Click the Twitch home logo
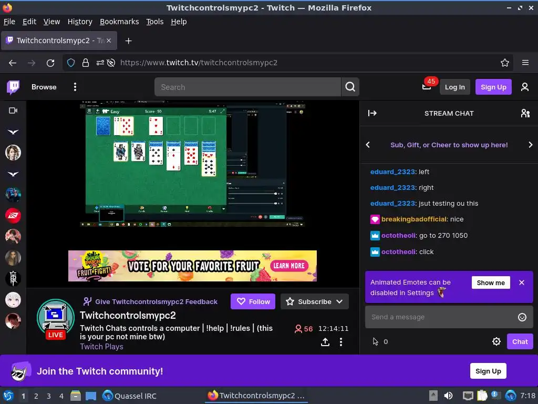 tap(13, 87)
